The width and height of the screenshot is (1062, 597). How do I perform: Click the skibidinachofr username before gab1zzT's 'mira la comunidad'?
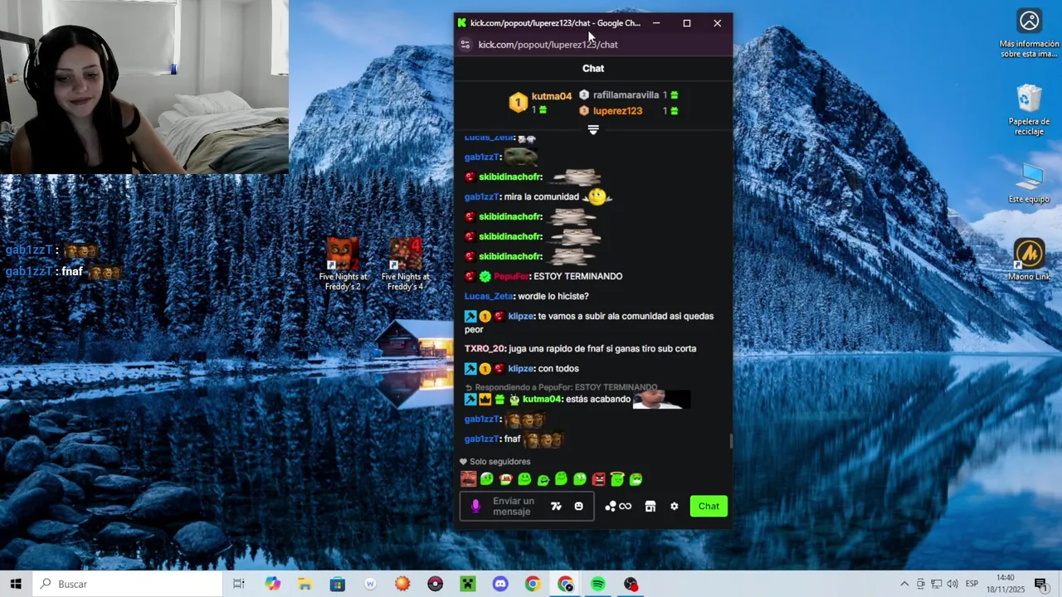(x=510, y=177)
